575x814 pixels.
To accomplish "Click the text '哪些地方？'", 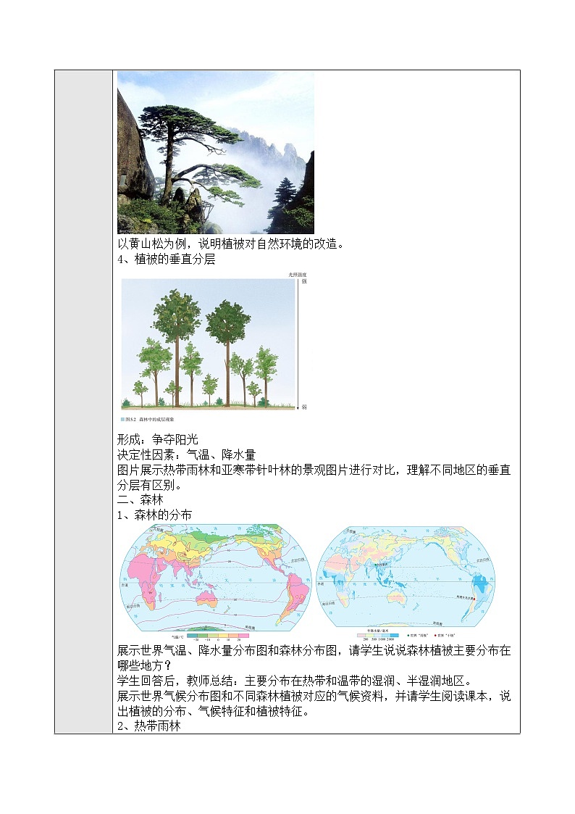I will coord(145,665).
